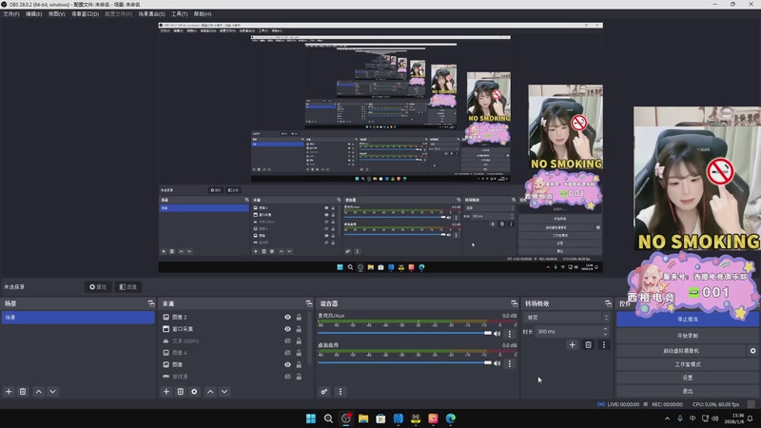Open 桌面音频 three-dot options menu

(x=510, y=363)
